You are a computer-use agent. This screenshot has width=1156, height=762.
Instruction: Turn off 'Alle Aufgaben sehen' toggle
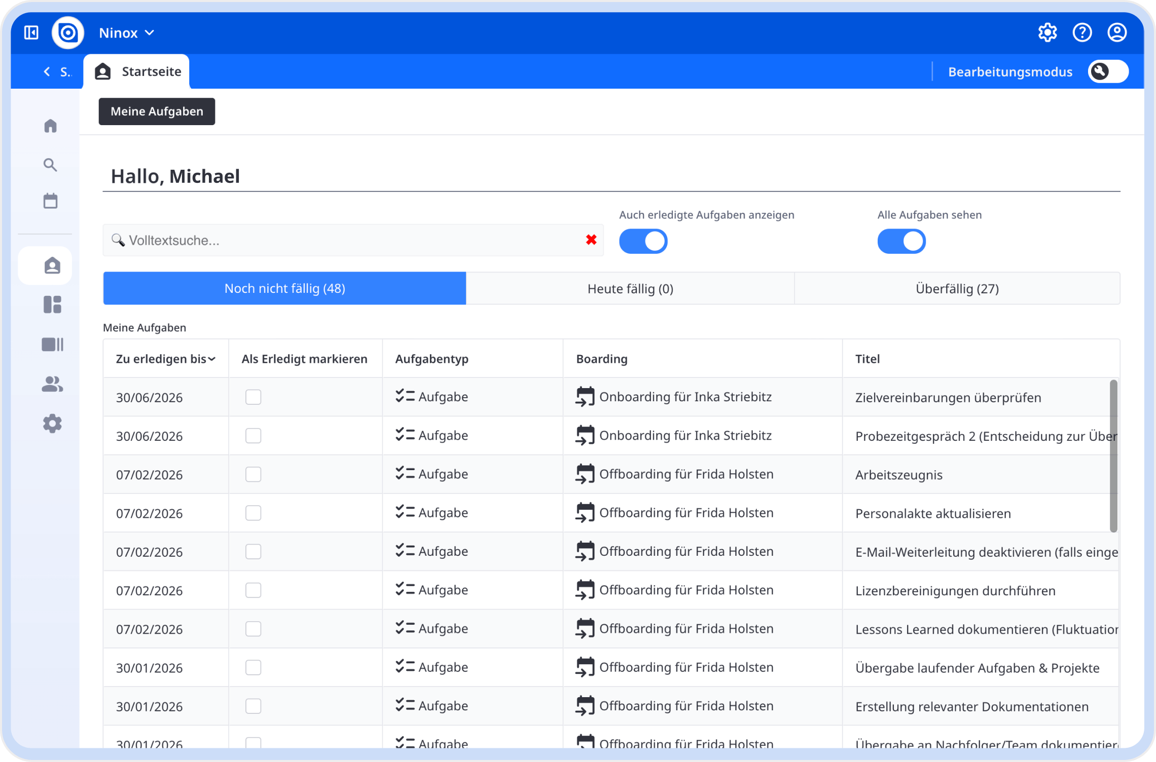(901, 241)
